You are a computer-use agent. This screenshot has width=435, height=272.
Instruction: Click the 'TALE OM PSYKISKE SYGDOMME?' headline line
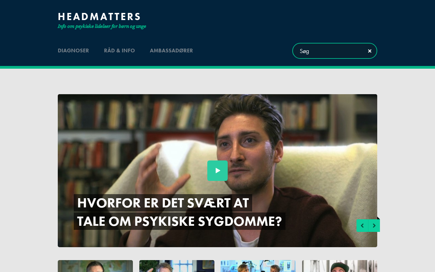(179, 221)
